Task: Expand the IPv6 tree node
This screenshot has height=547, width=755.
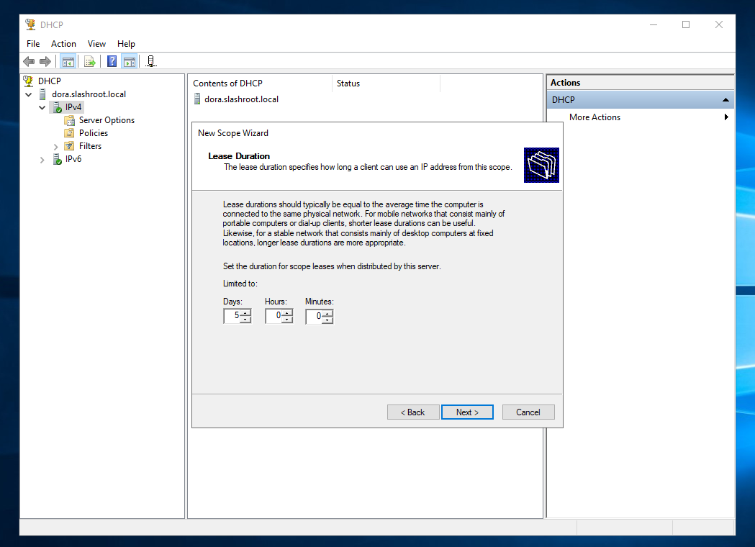Action: tap(42, 160)
